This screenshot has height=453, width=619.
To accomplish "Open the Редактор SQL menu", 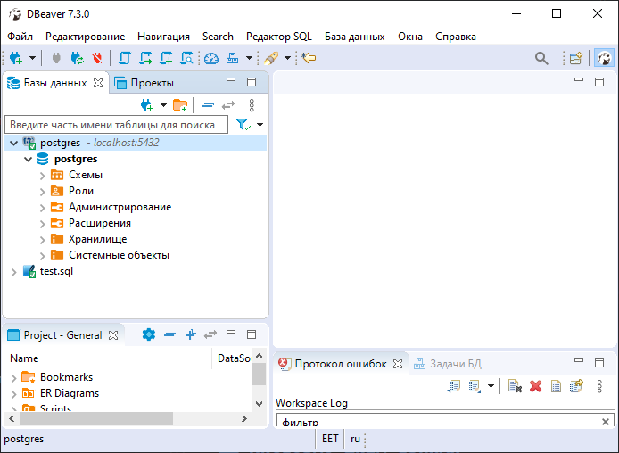I will click(278, 37).
